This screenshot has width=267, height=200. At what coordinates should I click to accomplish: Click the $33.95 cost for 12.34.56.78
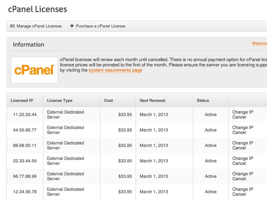click(125, 192)
